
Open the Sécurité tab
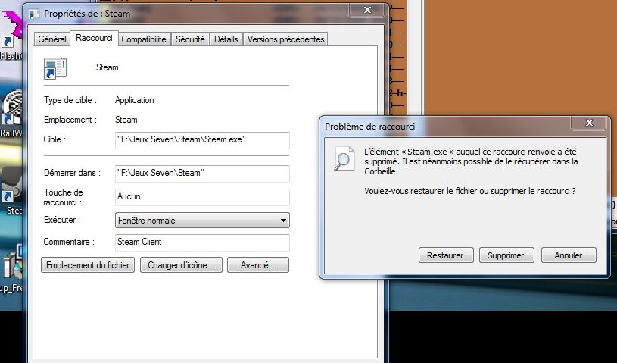[190, 39]
